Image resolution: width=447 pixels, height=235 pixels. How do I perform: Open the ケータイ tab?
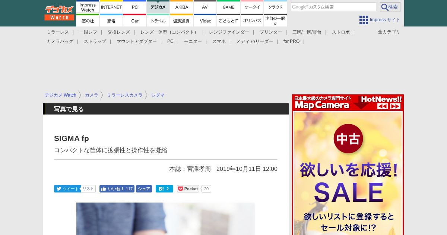pyautogui.click(x=252, y=7)
